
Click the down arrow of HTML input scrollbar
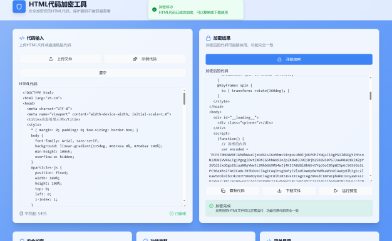point(184,200)
